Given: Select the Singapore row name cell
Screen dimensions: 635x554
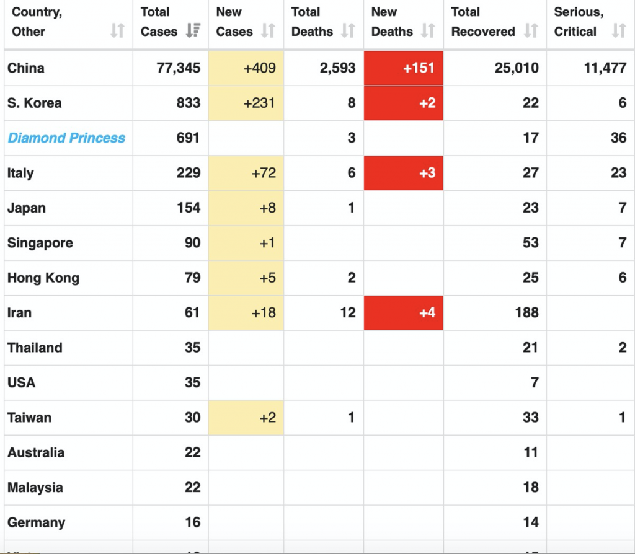Looking at the screenshot, I should coord(40,243).
